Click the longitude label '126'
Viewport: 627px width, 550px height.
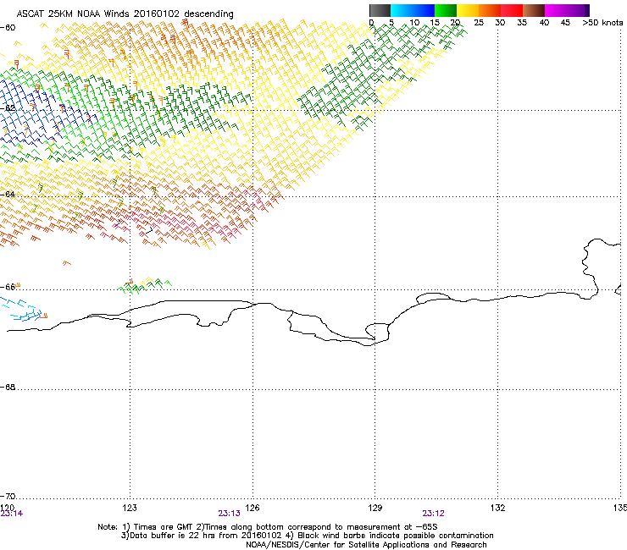[x=252, y=508]
